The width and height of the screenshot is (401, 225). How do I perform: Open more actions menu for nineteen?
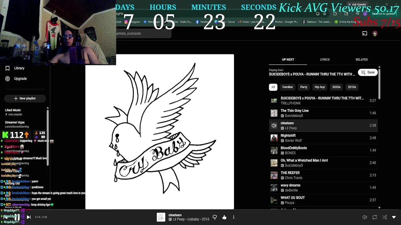[x=234, y=217]
